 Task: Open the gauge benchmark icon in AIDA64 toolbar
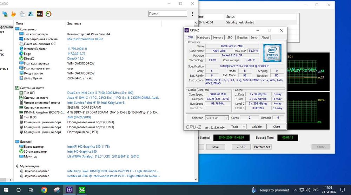(48, 14)
